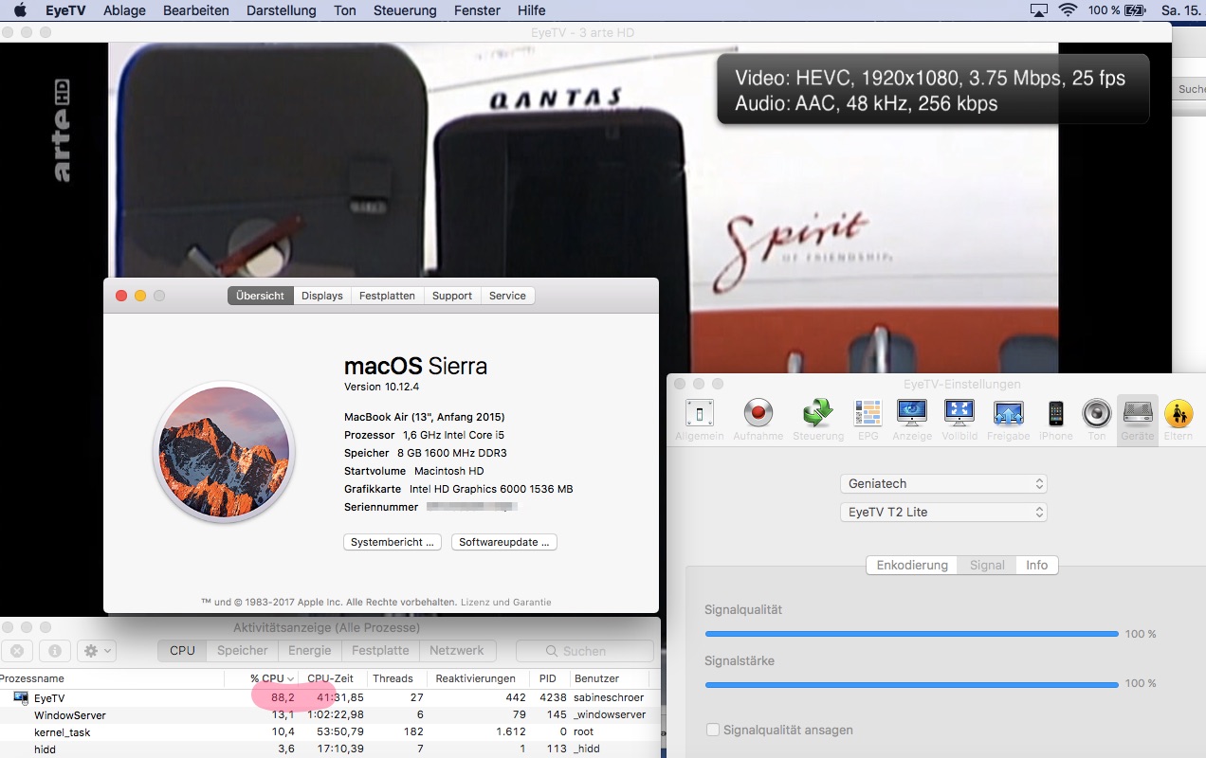Open the Eltern parental controls icon

(x=1179, y=420)
